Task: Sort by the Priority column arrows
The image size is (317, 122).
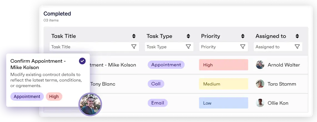Action: (x=243, y=36)
